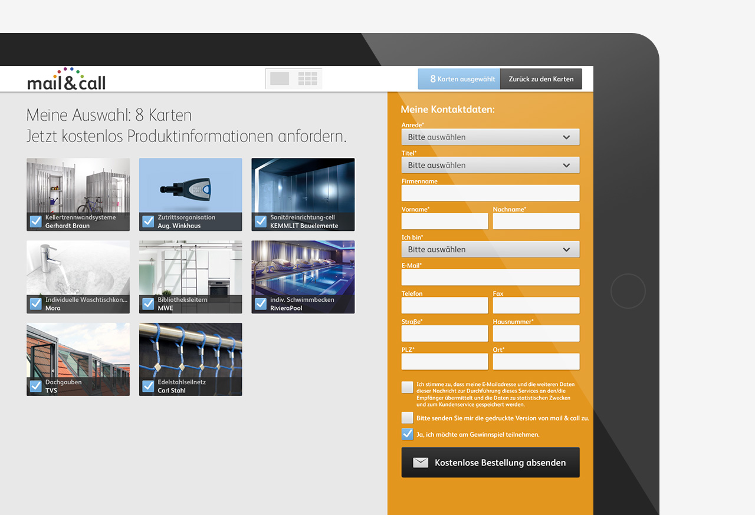
Task: Click envelope icon on submit button
Action: pyautogui.click(x=421, y=463)
